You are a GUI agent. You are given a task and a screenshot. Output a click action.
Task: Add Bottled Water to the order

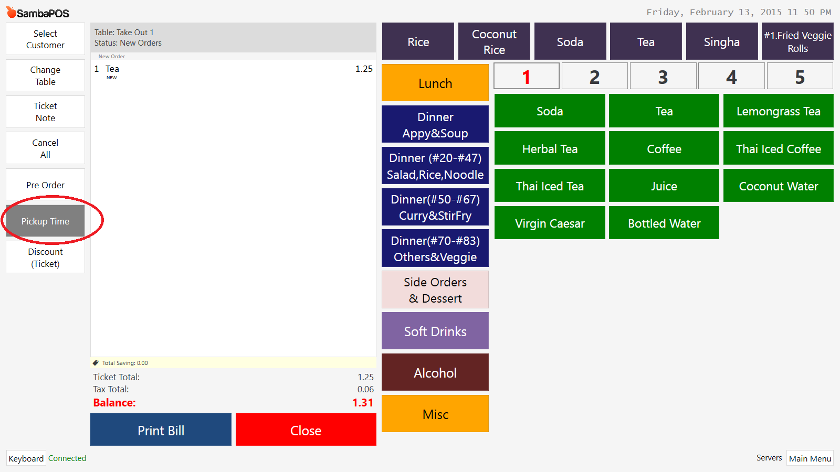tap(664, 223)
